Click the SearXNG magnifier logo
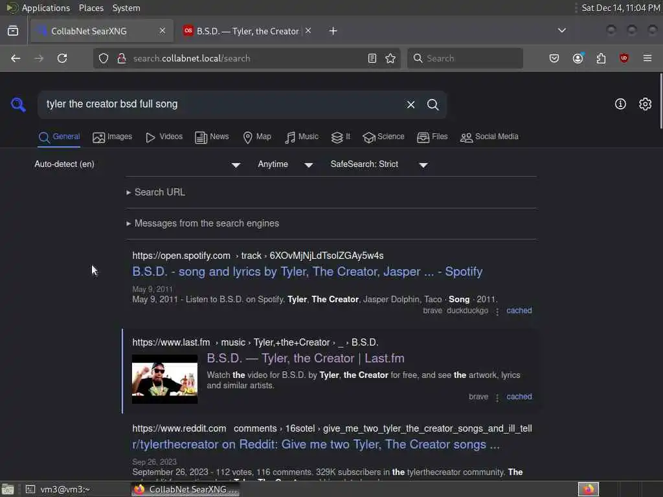The image size is (663, 497). coord(18,104)
